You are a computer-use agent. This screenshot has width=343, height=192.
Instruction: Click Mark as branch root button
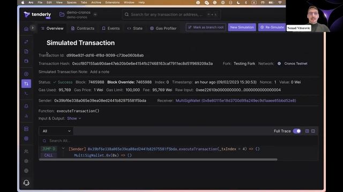coord(206,27)
